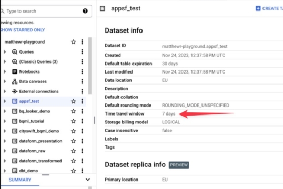Screen dimensions: 283x189
Task: Toggle star on appsf_test dataset
Action: tap(73, 101)
